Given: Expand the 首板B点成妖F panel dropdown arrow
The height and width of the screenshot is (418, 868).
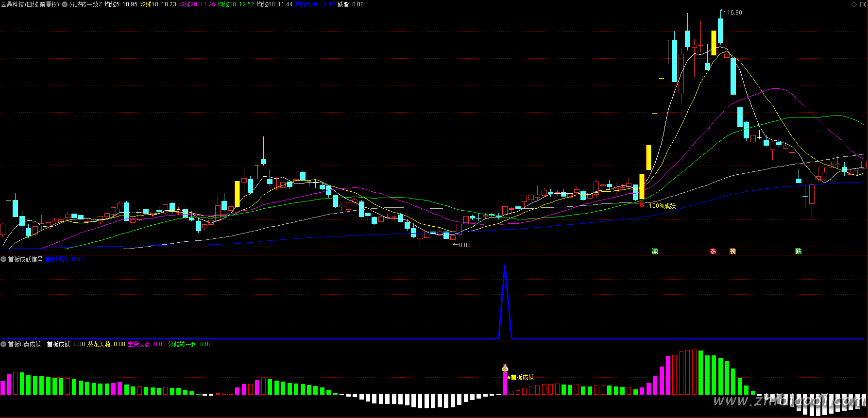Looking at the screenshot, I should tap(3, 344).
